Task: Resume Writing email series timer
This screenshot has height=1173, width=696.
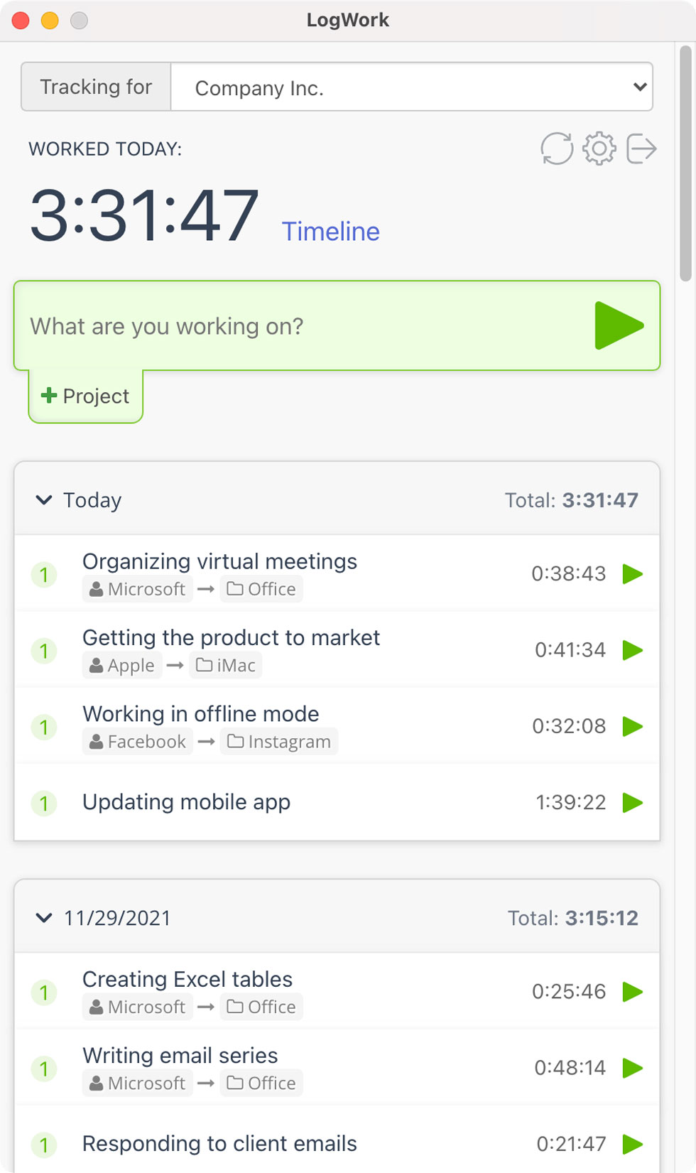Action: point(632,1068)
